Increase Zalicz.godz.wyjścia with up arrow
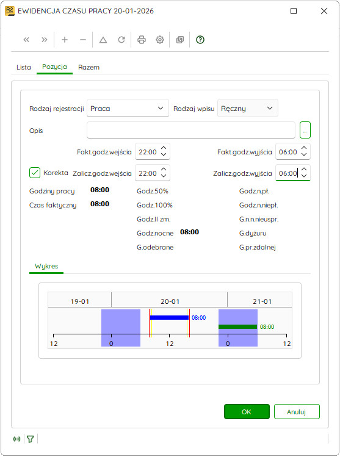Image resolution: width=340 pixels, height=457 pixels. (304, 170)
